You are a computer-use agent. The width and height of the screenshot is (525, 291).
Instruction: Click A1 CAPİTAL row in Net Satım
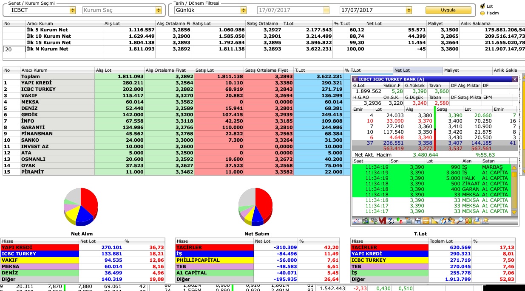pos(257,273)
